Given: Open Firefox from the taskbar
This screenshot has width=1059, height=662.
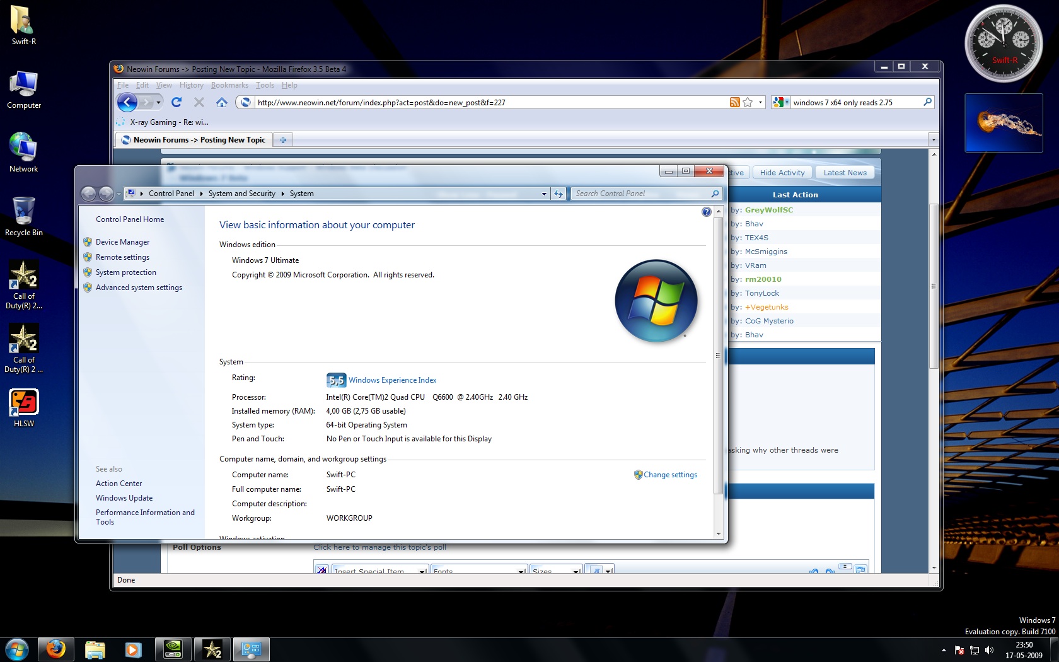Looking at the screenshot, I should 55,649.
